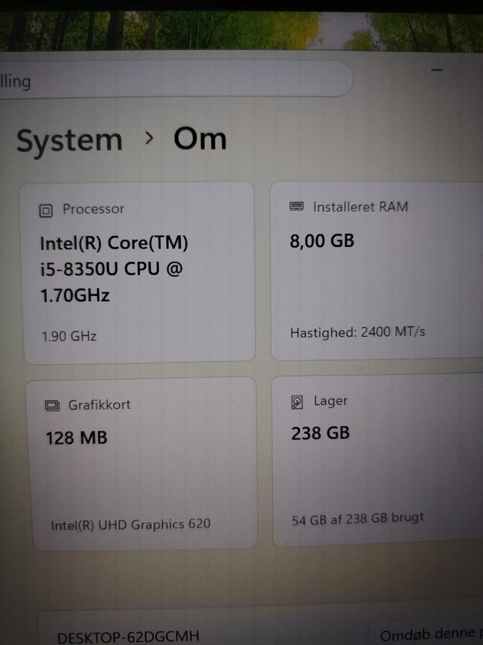Minimize the Settings window
This screenshot has width=483, height=645.
(x=437, y=70)
